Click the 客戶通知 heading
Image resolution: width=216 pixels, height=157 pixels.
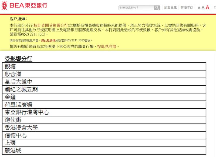[x=19, y=19]
